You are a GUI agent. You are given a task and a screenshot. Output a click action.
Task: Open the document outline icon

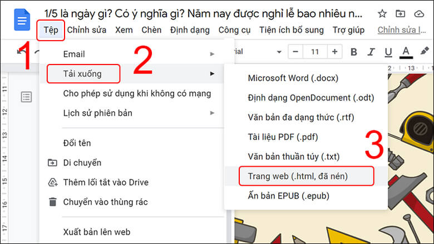(26, 97)
